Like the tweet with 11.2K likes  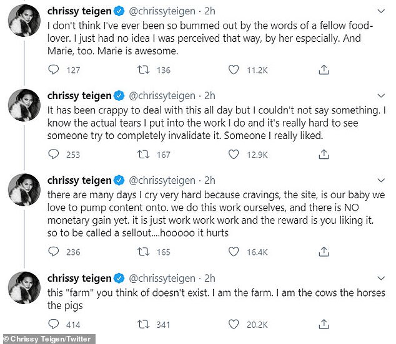point(234,70)
